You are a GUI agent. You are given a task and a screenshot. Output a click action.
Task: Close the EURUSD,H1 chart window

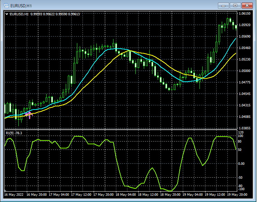point(247,6)
